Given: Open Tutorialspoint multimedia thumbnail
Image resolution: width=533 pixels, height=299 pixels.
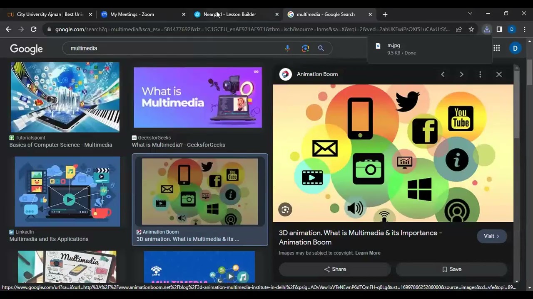Looking at the screenshot, I should 65,97.
